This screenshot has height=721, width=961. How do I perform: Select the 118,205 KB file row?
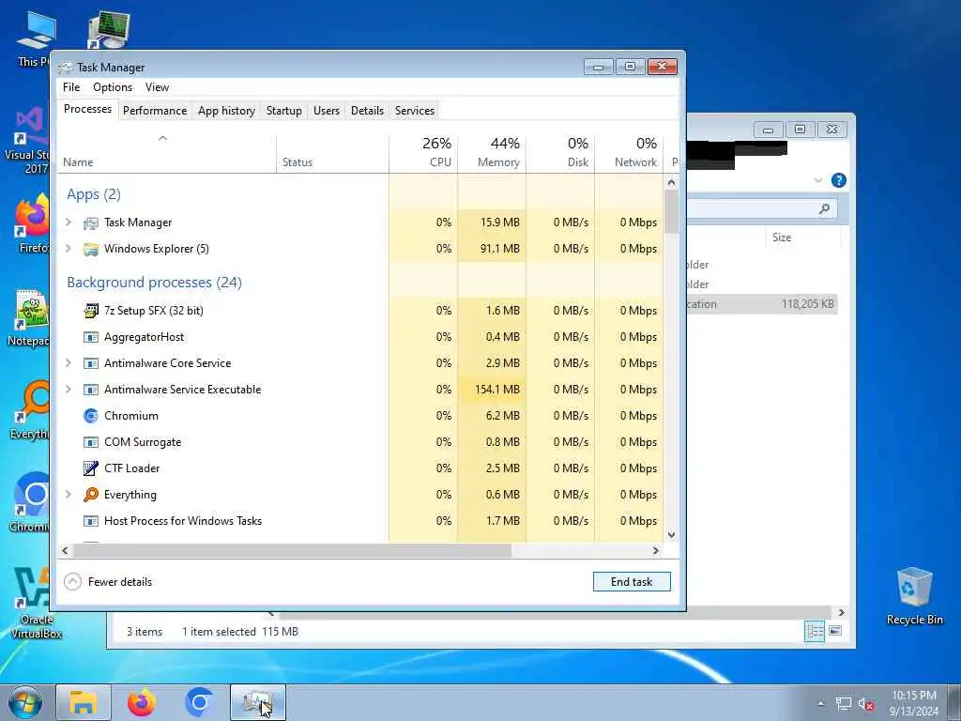click(x=762, y=304)
